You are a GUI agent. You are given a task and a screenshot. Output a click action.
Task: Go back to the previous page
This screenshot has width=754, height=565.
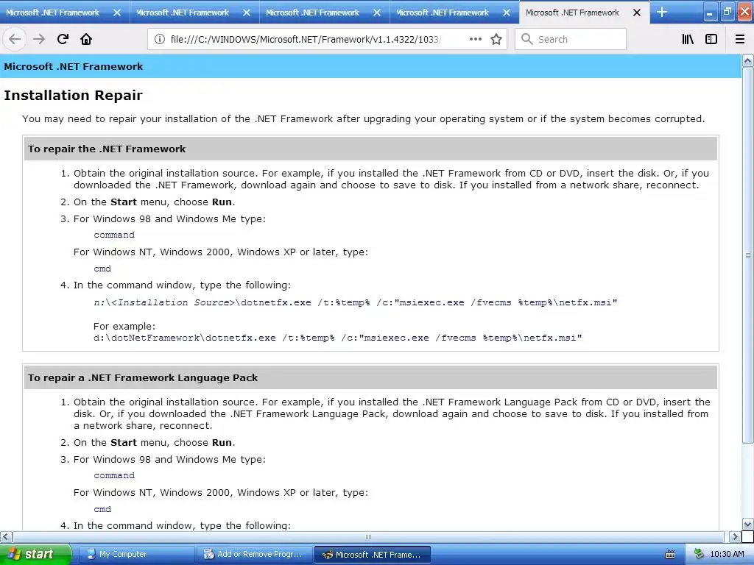pyautogui.click(x=15, y=39)
